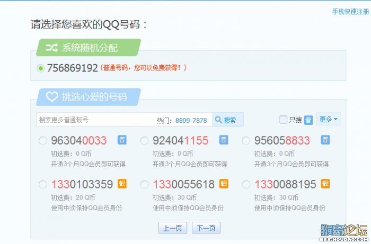Click the number text 756869192
The width and height of the screenshot is (371, 244).
pos(73,68)
